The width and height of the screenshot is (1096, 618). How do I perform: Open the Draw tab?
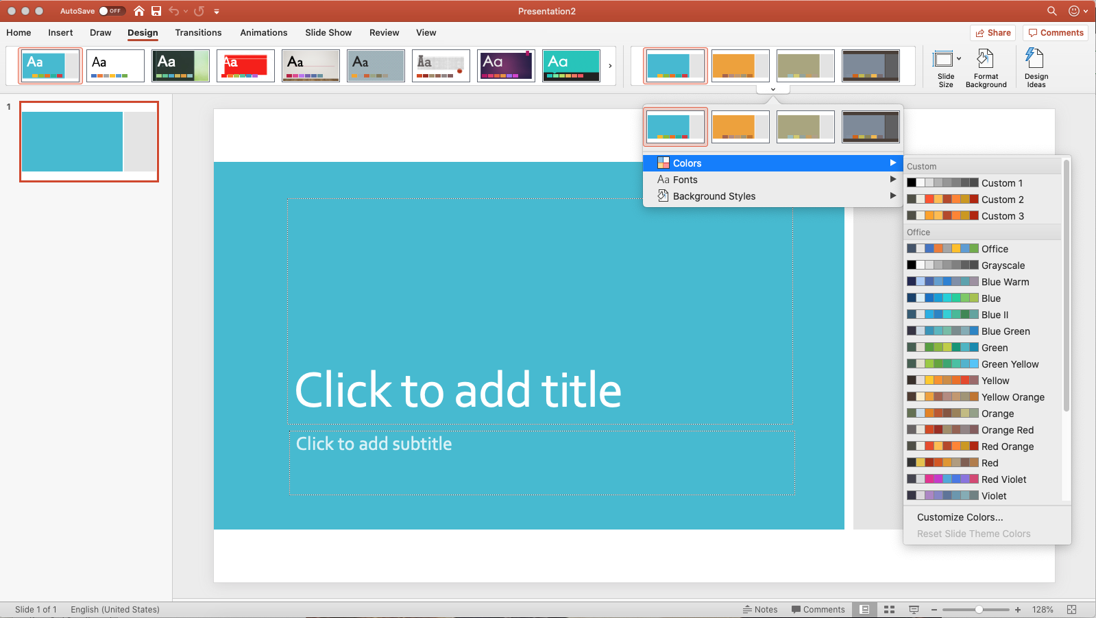pos(100,32)
